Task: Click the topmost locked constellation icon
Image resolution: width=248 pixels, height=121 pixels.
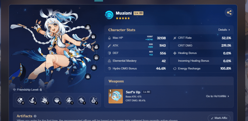Action: point(88,27)
